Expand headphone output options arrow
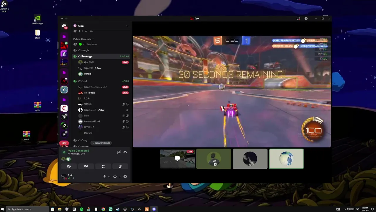This screenshot has width=376, height=212. pos(119,177)
